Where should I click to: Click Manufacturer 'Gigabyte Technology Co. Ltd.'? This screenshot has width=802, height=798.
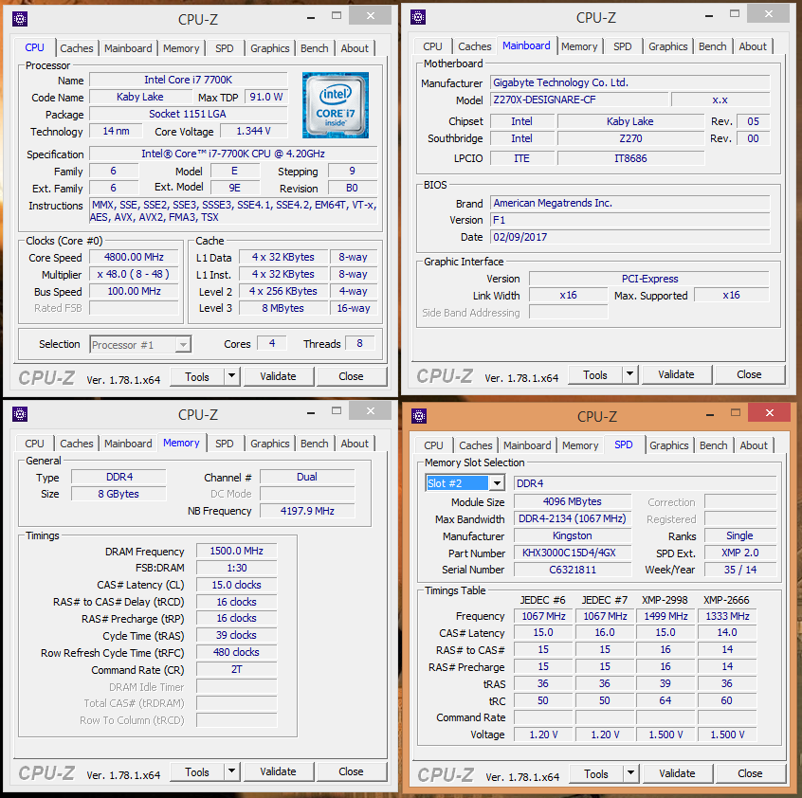point(630,82)
